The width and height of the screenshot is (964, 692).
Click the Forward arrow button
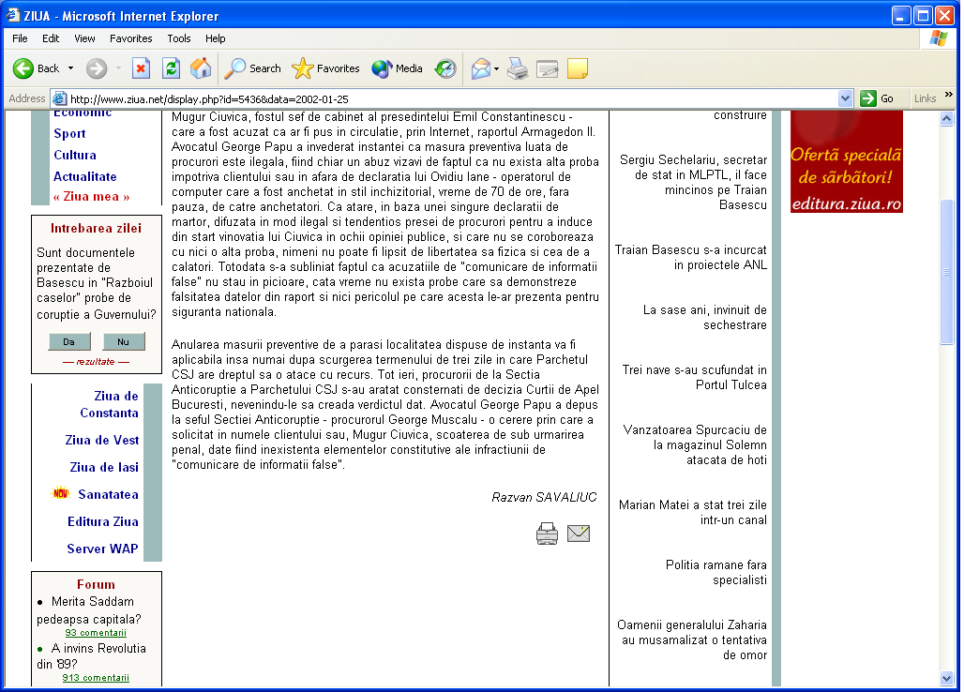[x=97, y=68]
